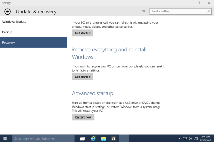This screenshot has width=214, height=142.
Task: Show hidden system tray icons
Action: (179, 138)
